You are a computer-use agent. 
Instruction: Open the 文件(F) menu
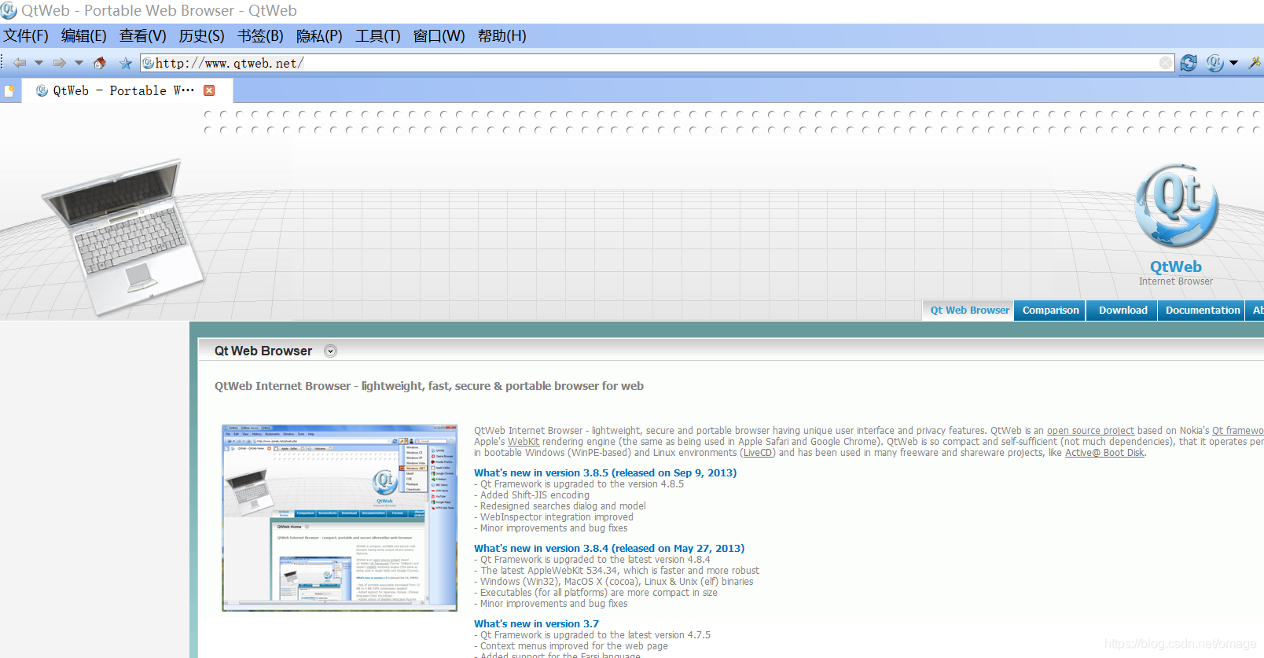(26, 36)
